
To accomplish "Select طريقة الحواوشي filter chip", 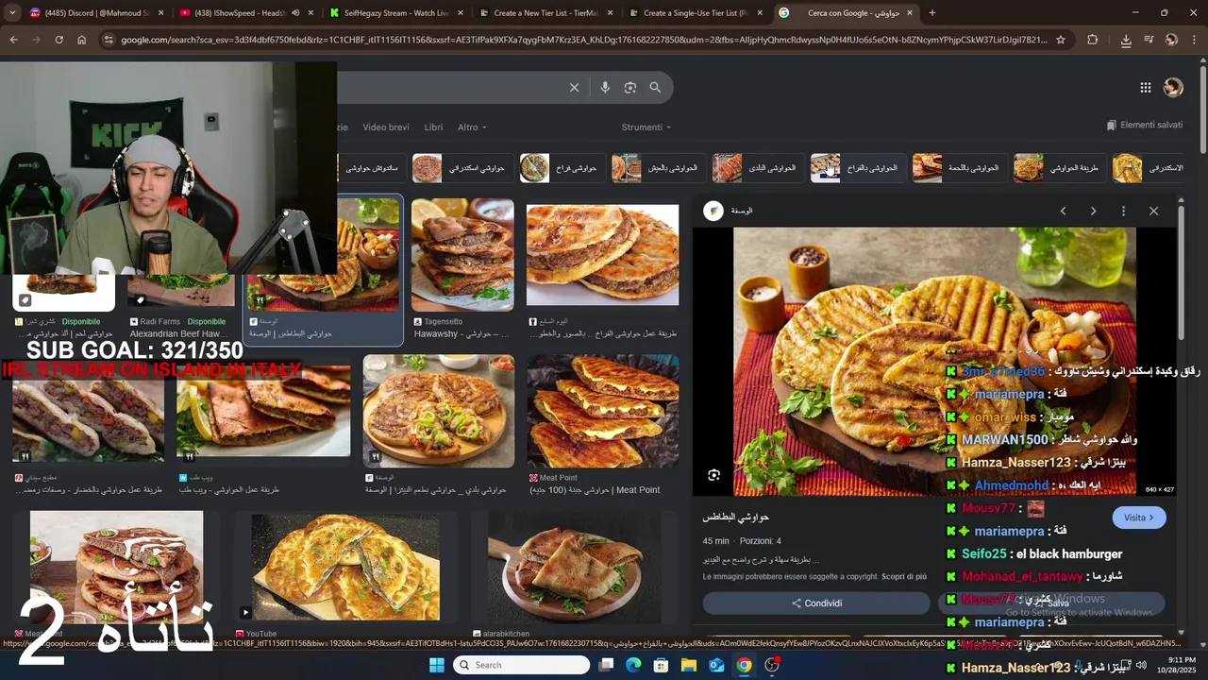I will click(1058, 168).
